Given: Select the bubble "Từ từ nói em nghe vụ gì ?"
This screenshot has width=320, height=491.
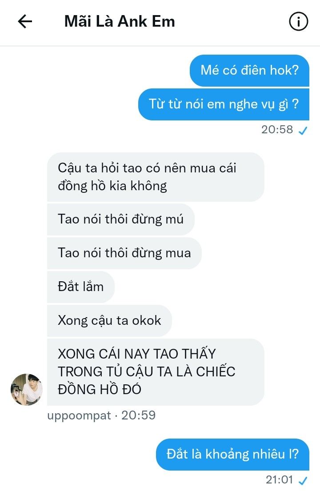Looking at the screenshot, I should click(224, 104).
